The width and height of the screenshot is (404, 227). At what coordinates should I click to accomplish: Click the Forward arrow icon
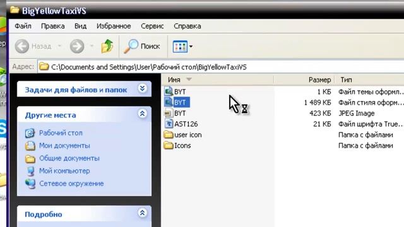pyautogui.click(x=77, y=46)
